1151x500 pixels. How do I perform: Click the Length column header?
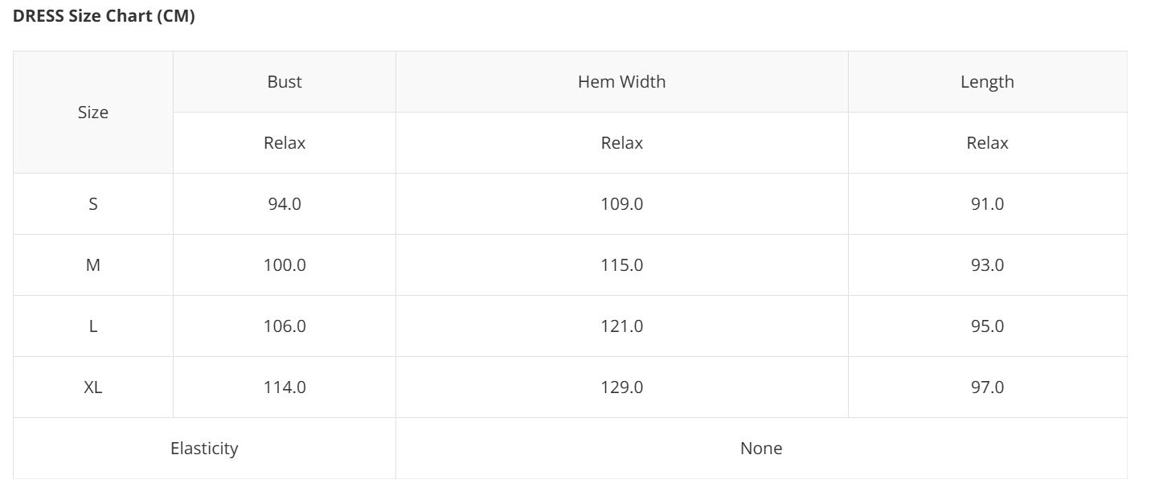(x=987, y=82)
